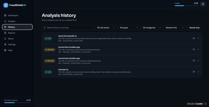Open Reports section
Viewport: 209px width, 107px height.
(17, 33)
